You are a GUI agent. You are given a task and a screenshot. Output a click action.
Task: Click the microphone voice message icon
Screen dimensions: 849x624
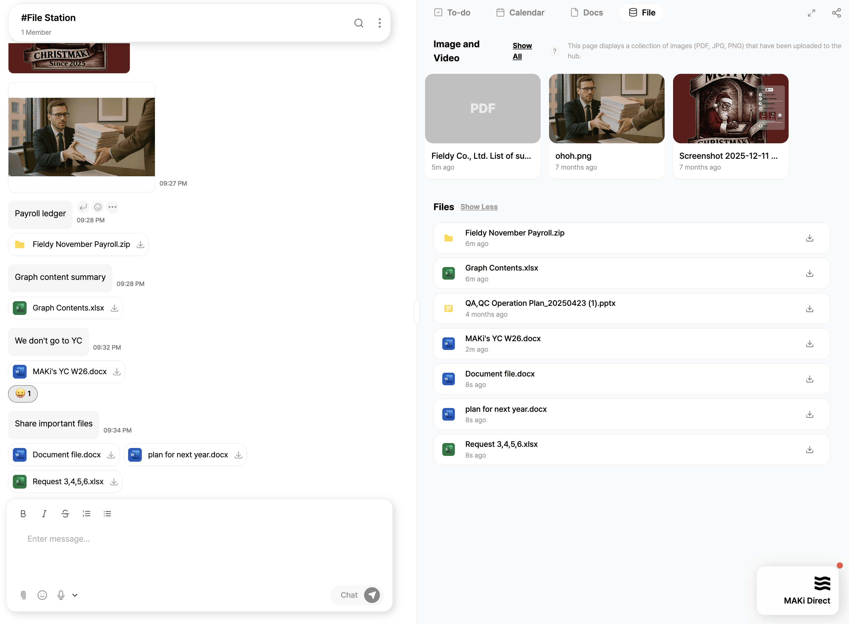[61, 595]
